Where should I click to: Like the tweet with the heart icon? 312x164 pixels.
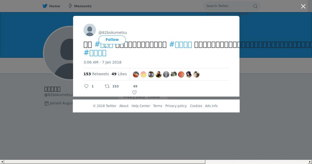click(x=134, y=92)
